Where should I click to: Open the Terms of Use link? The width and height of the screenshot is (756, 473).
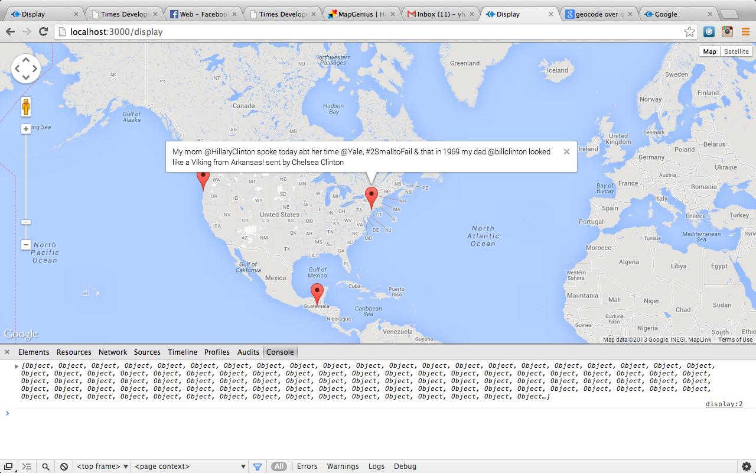735,339
